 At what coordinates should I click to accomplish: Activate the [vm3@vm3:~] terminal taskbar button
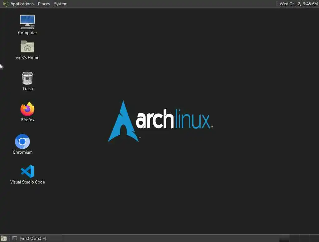(37, 238)
